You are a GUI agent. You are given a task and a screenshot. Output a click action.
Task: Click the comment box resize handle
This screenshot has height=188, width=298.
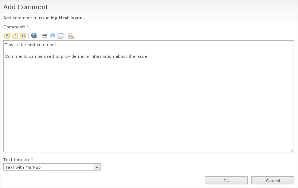tap(292, 150)
